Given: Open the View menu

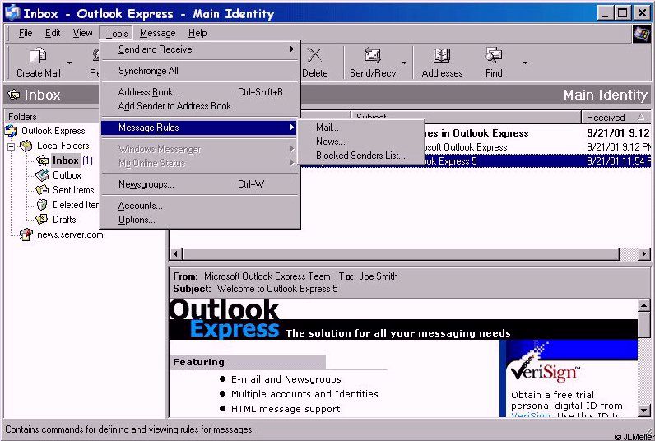Looking at the screenshot, I should tap(83, 33).
